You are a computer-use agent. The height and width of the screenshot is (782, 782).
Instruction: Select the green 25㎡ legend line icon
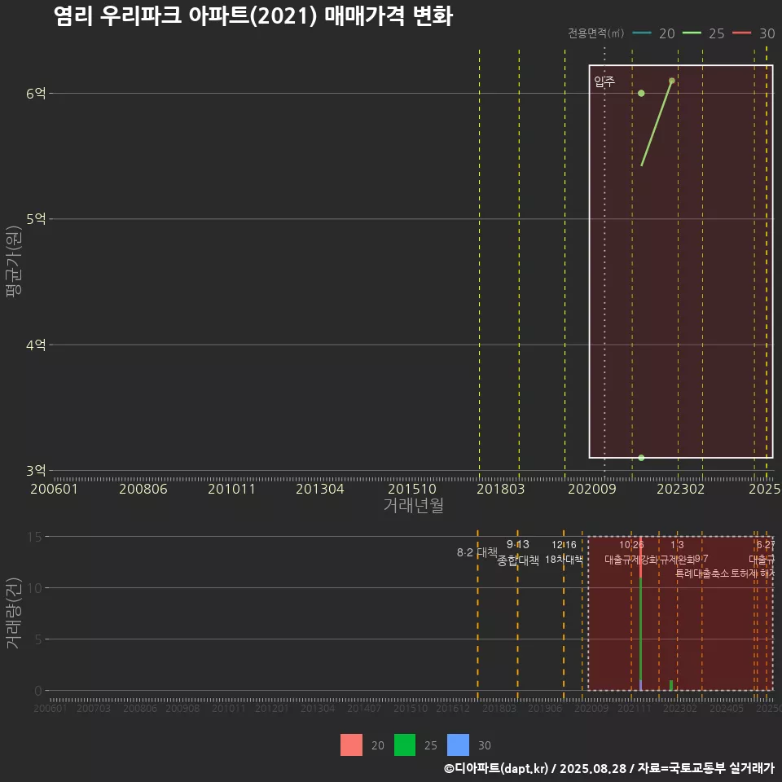(692, 33)
